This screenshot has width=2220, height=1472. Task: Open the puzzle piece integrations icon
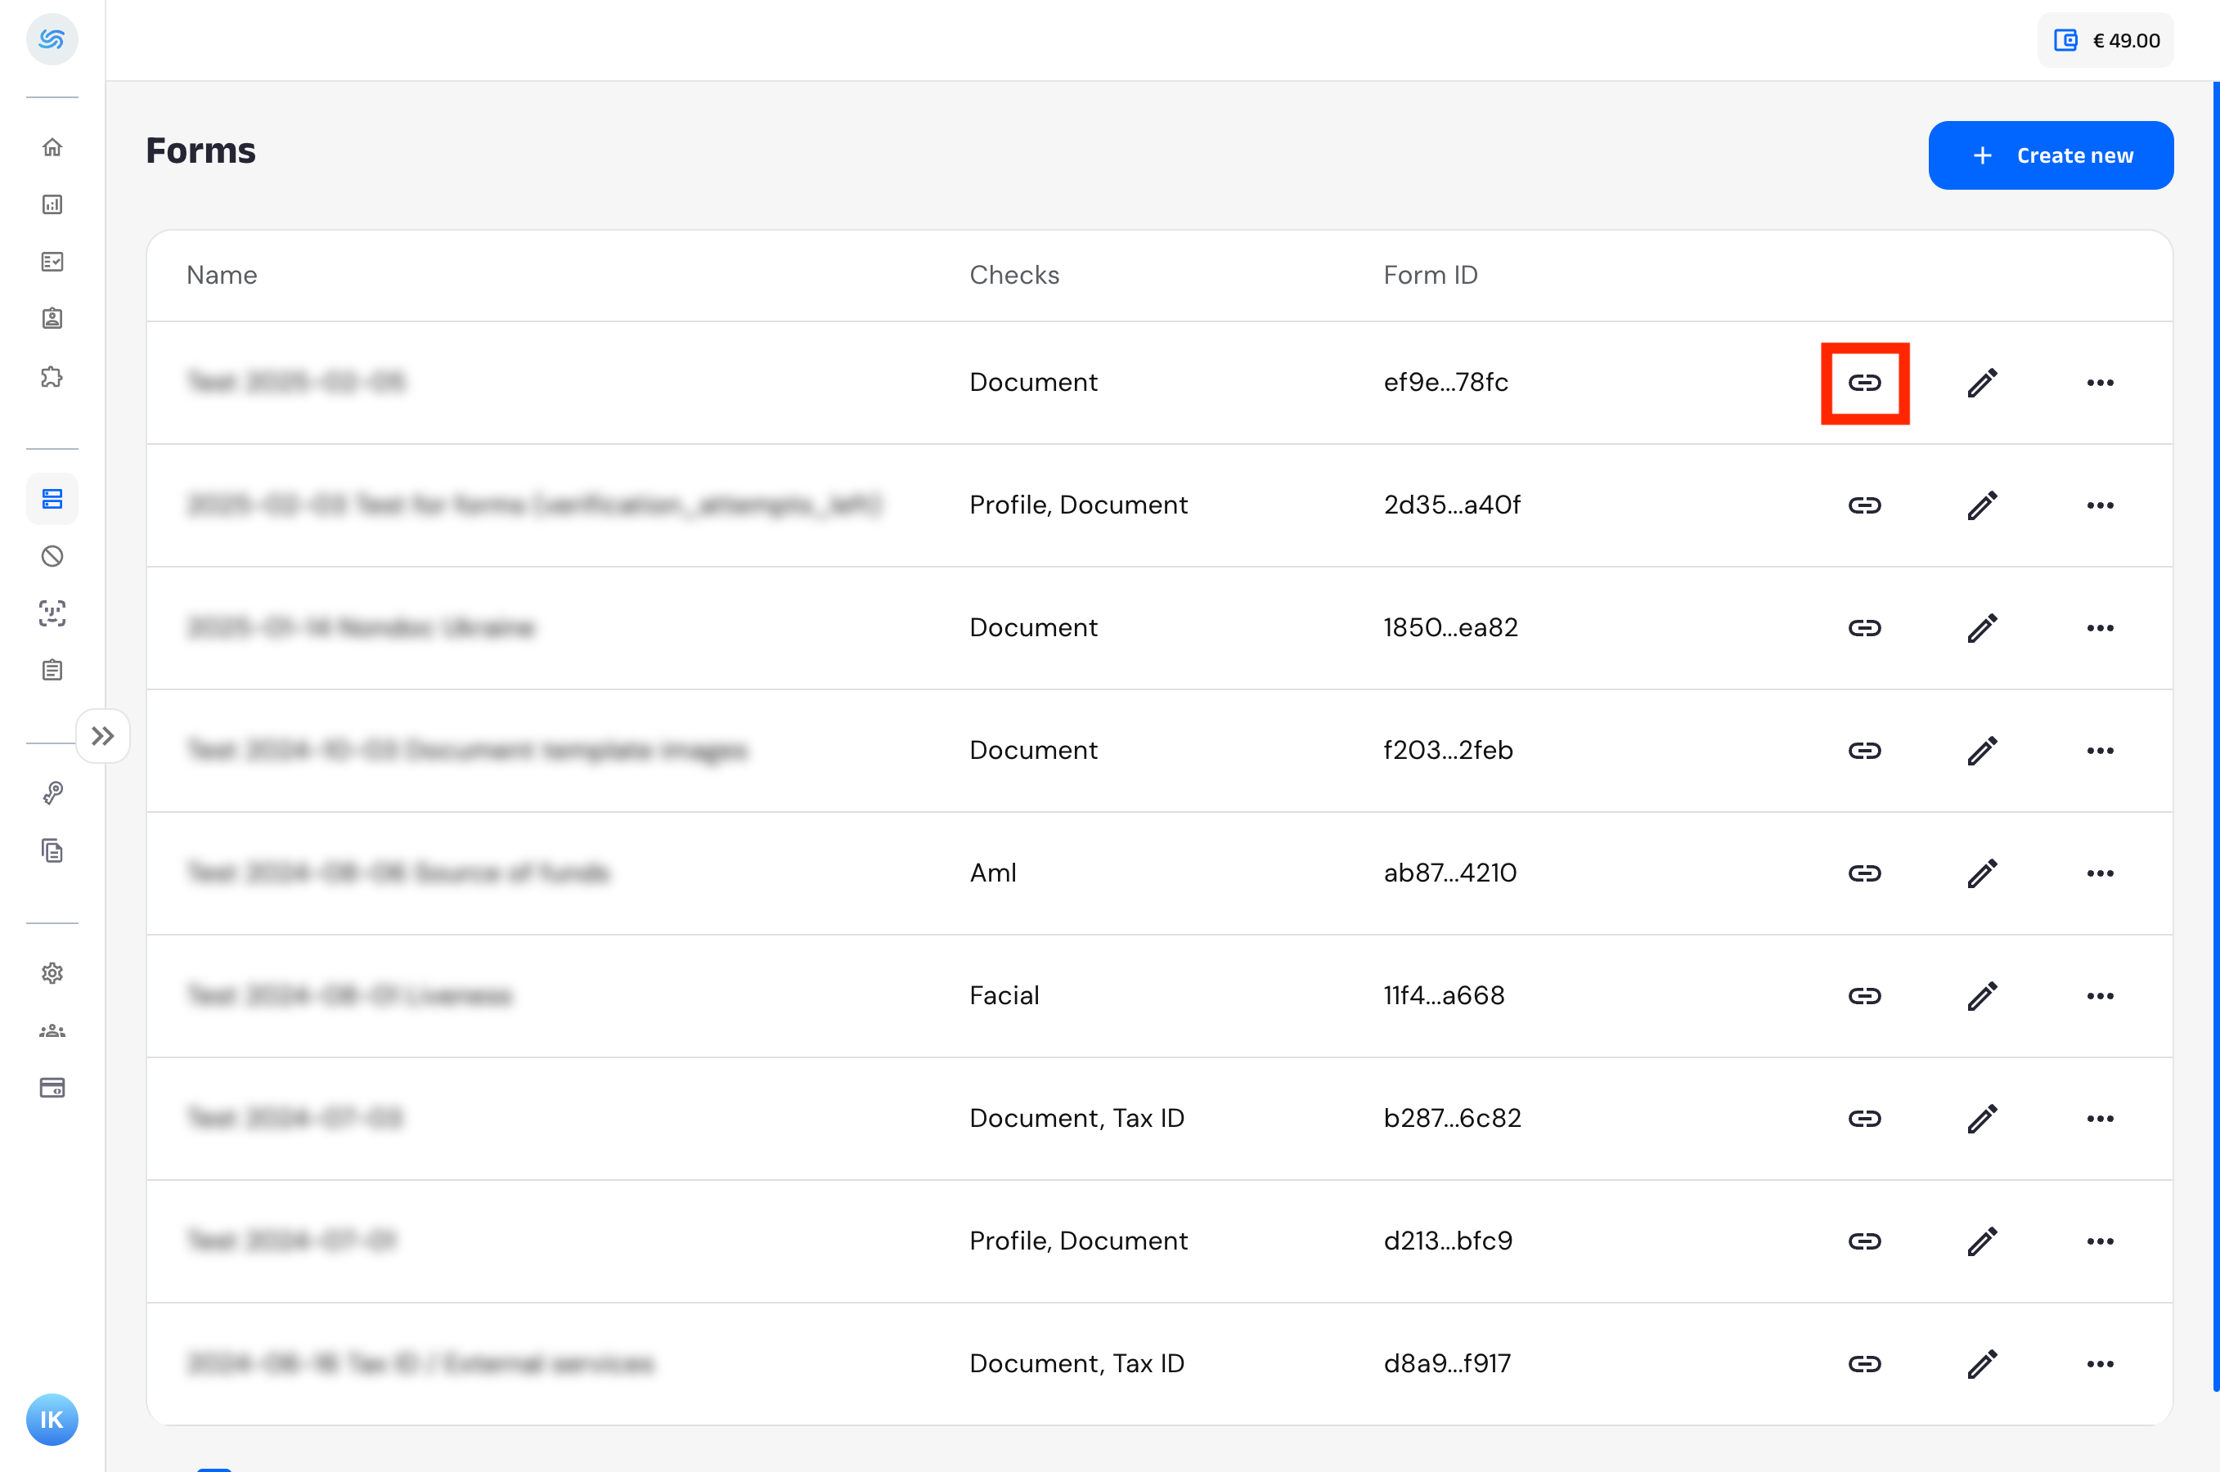(x=52, y=376)
